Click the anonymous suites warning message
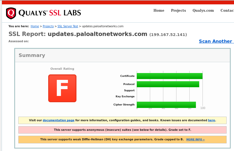 click(122, 130)
